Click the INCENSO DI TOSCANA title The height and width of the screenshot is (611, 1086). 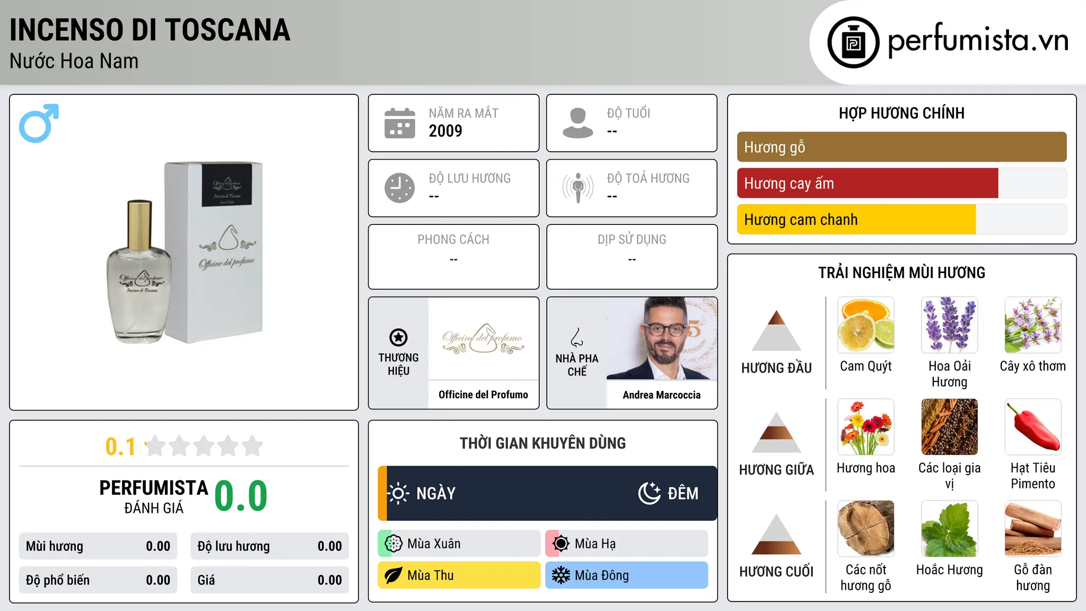[x=150, y=30]
